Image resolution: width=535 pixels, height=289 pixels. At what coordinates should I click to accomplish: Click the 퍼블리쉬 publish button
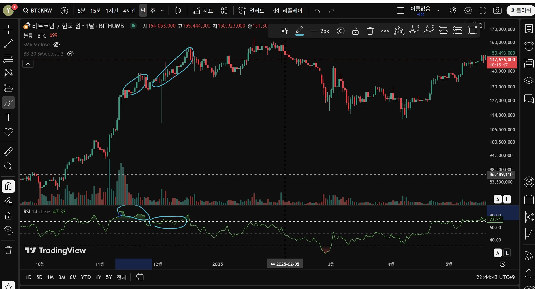click(x=521, y=11)
